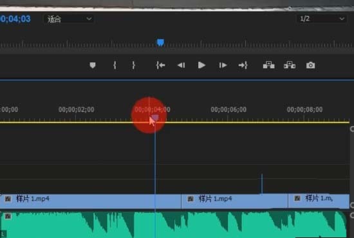Click the blue timecode 0;04;03
Viewport: 354px width, 238px height.
15,19
